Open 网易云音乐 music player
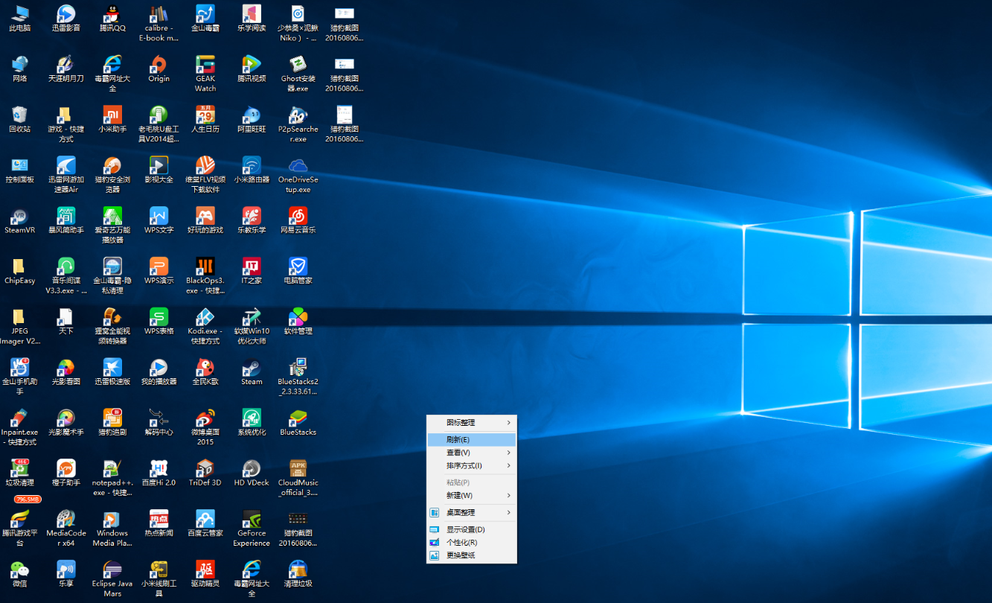992x603 pixels. coord(298,220)
